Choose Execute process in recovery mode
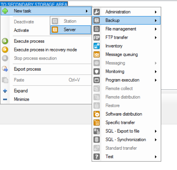The height and width of the screenshot is (170, 177). (x=45, y=50)
